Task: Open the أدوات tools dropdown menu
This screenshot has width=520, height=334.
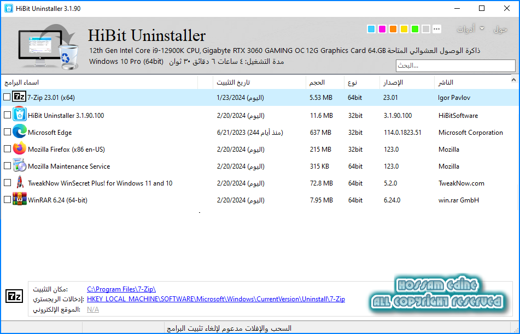Action: pos(471,29)
